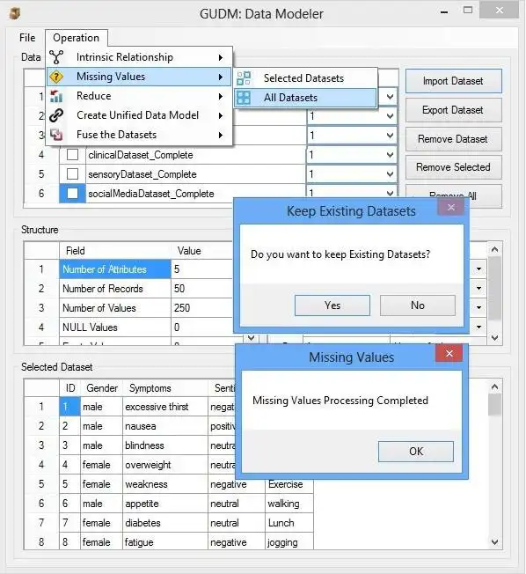Choose Missing Values menu item
This screenshot has height=574, width=526.
pos(139,77)
